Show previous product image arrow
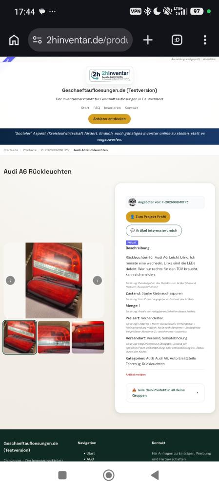This screenshot has width=219, height=489. coord(10,280)
